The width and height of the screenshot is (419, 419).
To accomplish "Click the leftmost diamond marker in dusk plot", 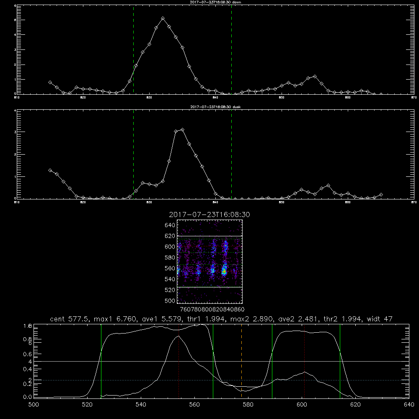I will 50,170.
